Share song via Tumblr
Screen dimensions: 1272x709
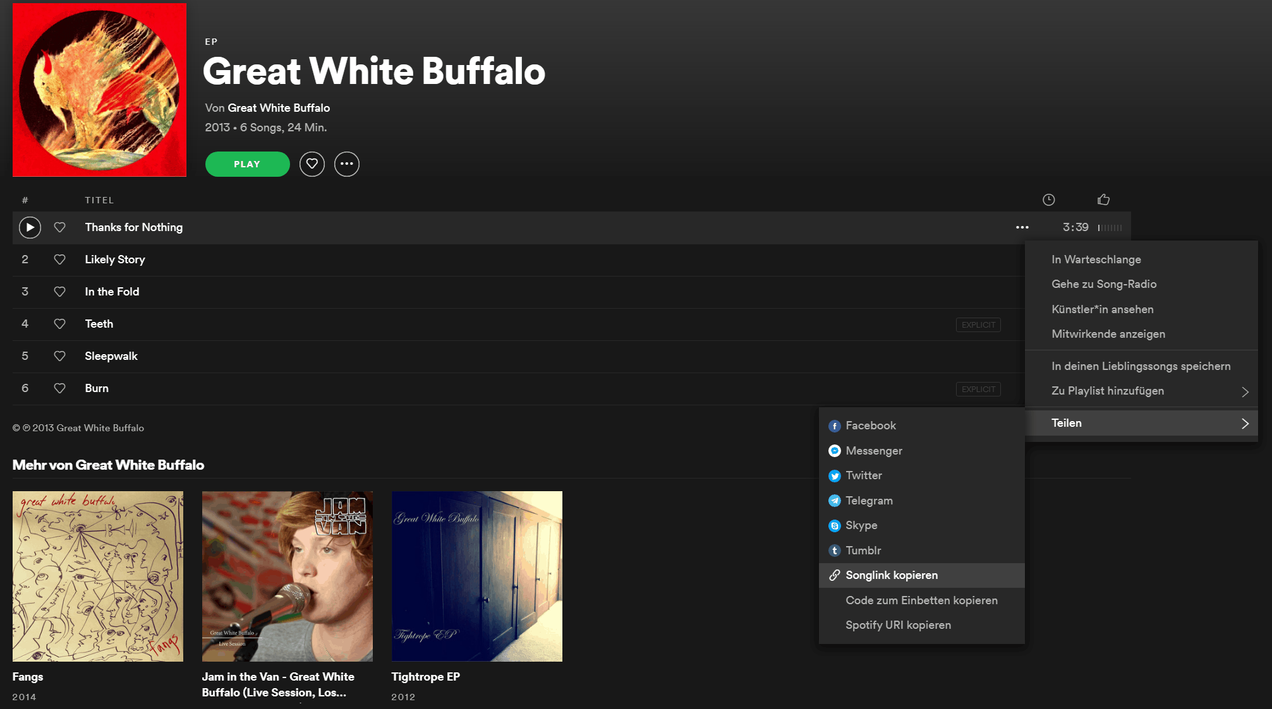[922, 551]
